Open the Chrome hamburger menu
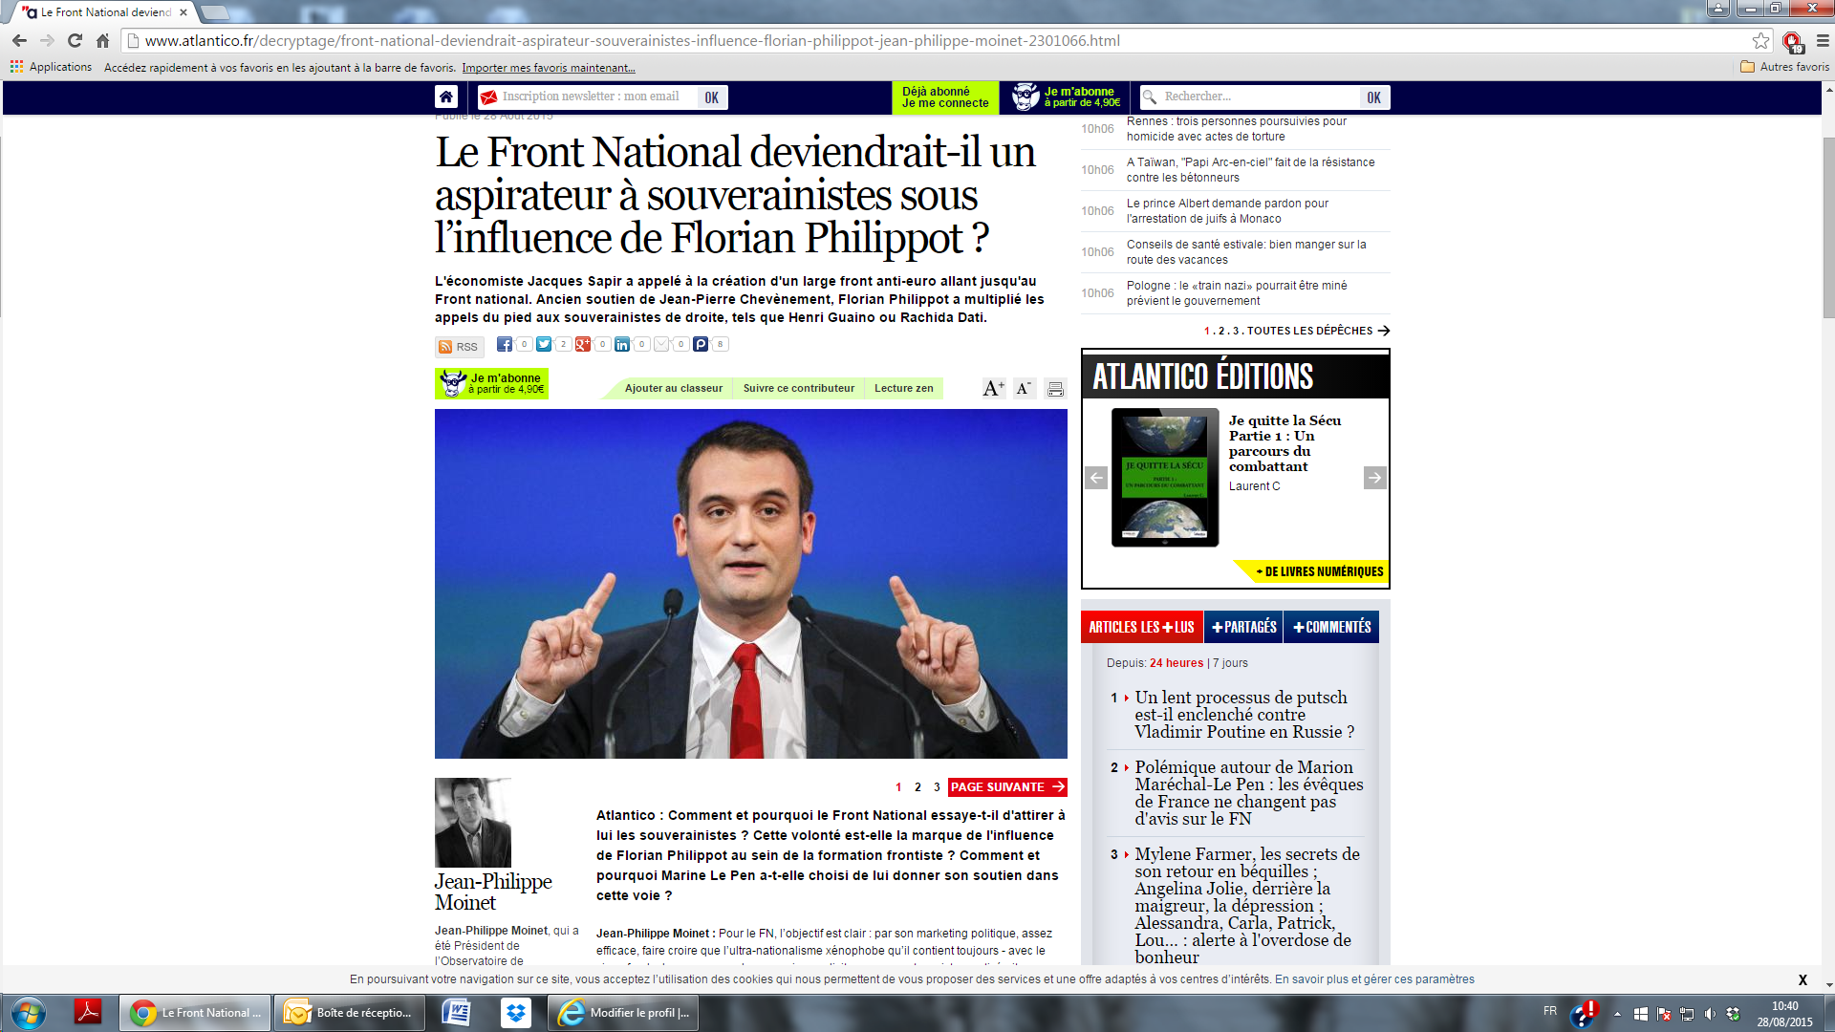Viewport: 1835px width, 1032px height. pyautogui.click(x=1822, y=40)
